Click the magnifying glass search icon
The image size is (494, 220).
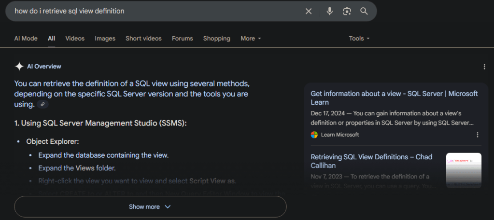364,11
